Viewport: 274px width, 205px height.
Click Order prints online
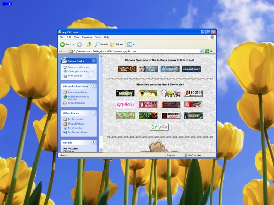78,71
